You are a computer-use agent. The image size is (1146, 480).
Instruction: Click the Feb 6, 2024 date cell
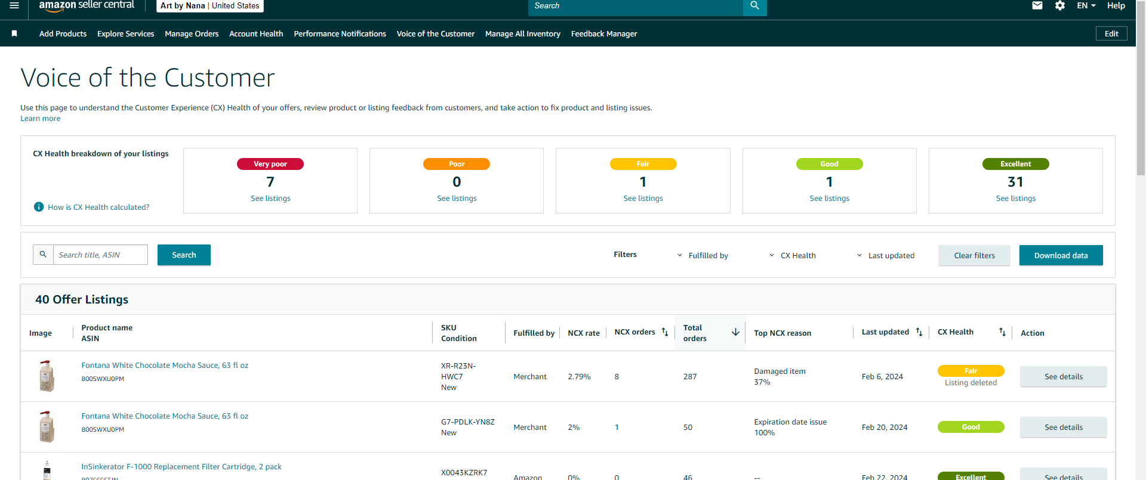[x=882, y=377]
